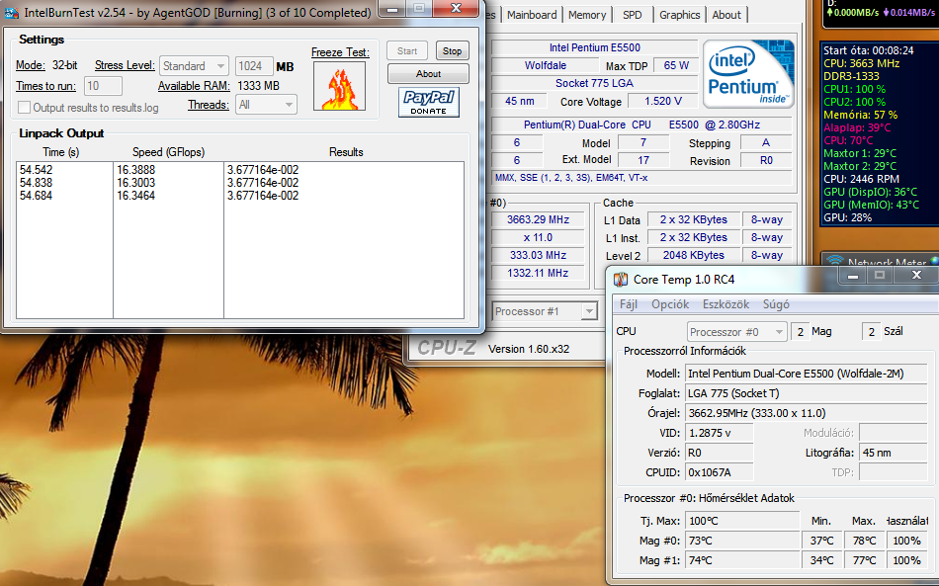This screenshot has width=939, height=586.
Task: Click the Alaplap: 39°C gadget reading
Action: coord(857,127)
